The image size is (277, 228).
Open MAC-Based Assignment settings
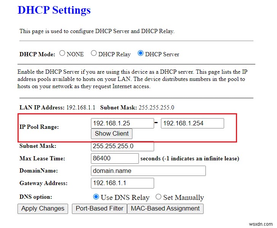[165, 209]
